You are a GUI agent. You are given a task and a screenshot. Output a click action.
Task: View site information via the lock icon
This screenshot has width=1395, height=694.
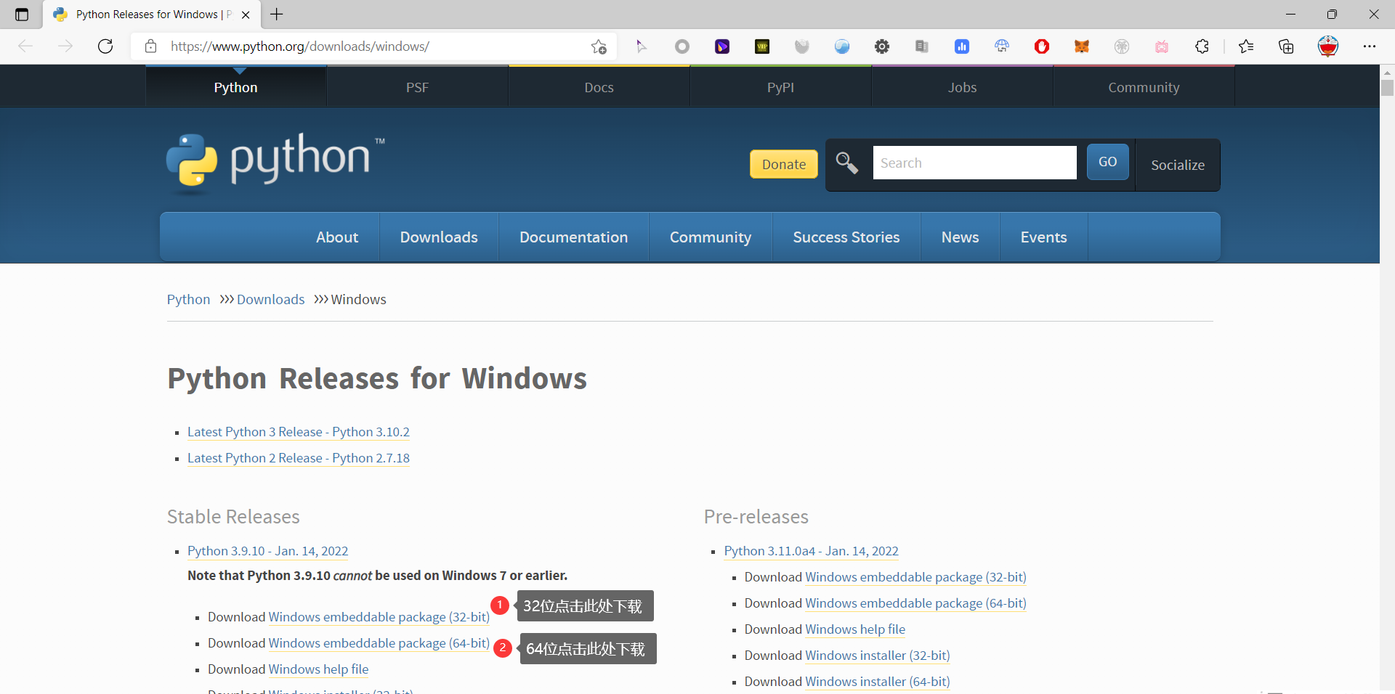[151, 46]
